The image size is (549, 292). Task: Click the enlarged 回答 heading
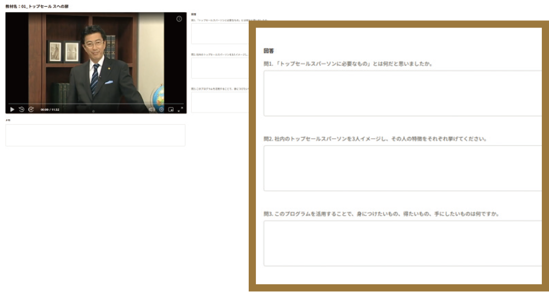268,51
